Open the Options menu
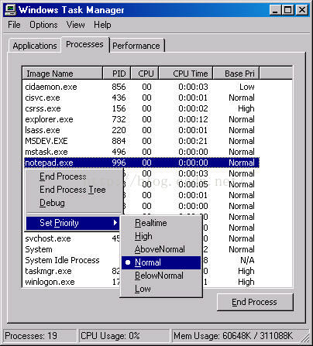The width and height of the screenshot is (313, 346). coord(43,25)
